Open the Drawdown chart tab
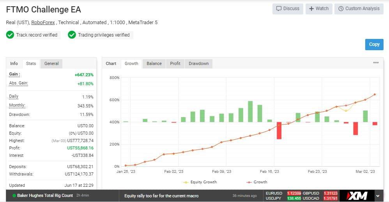Screen dimensions: 389x202 click(199, 63)
